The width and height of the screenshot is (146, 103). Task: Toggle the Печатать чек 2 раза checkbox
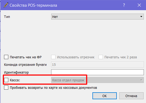pos(101,57)
